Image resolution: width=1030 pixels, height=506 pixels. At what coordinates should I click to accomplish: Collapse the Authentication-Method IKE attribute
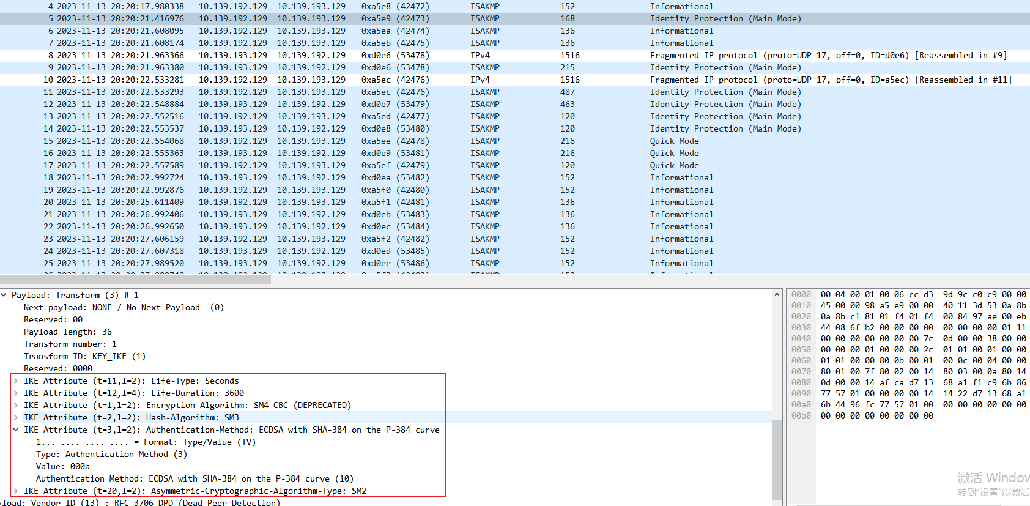pos(16,430)
